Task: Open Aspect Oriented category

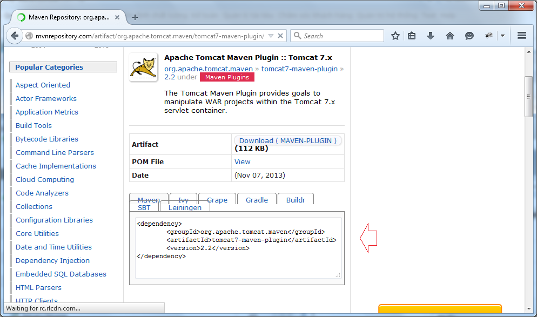Action: pyautogui.click(x=43, y=85)
